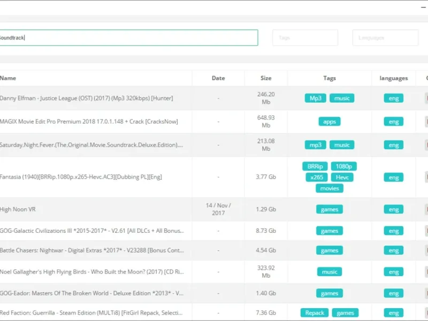The image size is (428, 321).
Task: Click mp3 tag on Saturday Night Fever row
Action: (315, 145)
